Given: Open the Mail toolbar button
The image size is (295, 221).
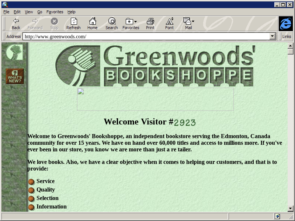Looking at the screenshot, I should pyautogui.click(x=188, y=24).
